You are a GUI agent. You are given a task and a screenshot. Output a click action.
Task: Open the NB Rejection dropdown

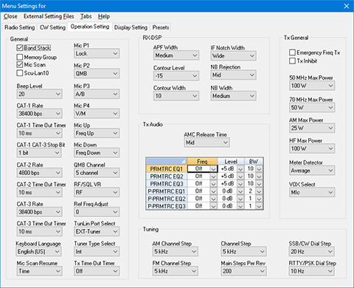click(x=233, y=75)
